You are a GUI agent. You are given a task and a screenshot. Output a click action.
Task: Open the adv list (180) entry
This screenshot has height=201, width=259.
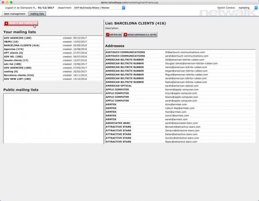click(x=13, y=64)
